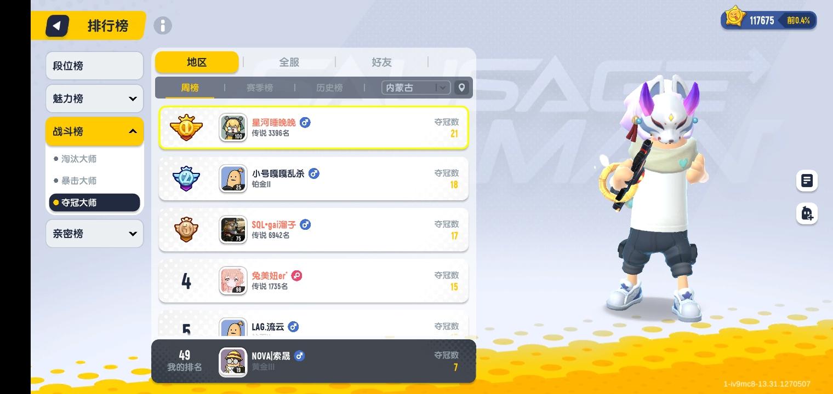The width and height of the screenshot is (833, 394).
Task: Go back using the arrow icon
Action: click(57, 26)
